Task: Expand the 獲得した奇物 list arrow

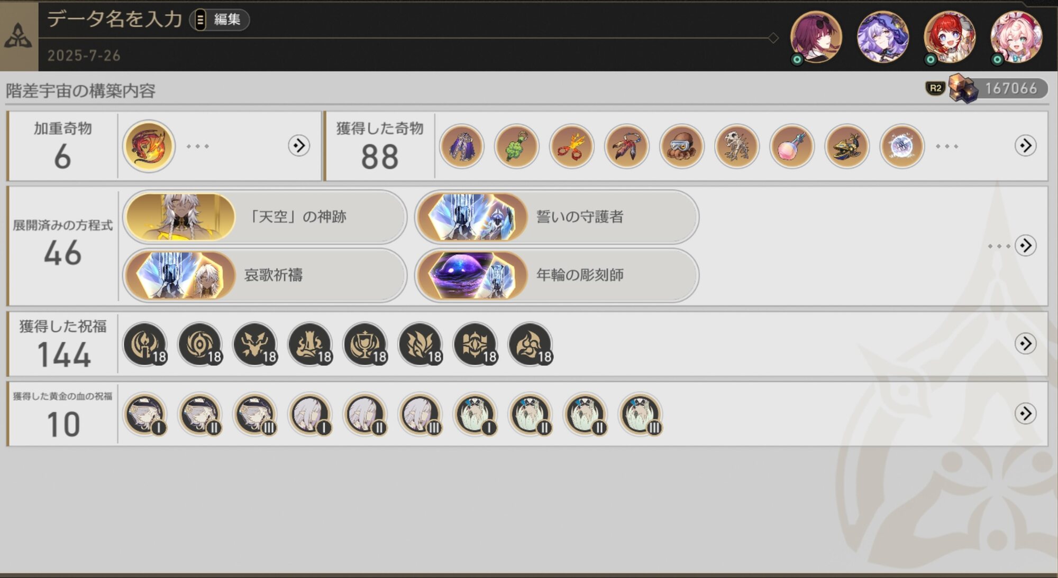Action: click(1025, 145)
